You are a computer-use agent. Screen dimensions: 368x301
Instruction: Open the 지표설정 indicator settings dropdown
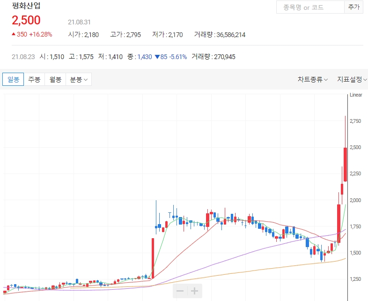[352, 79]
